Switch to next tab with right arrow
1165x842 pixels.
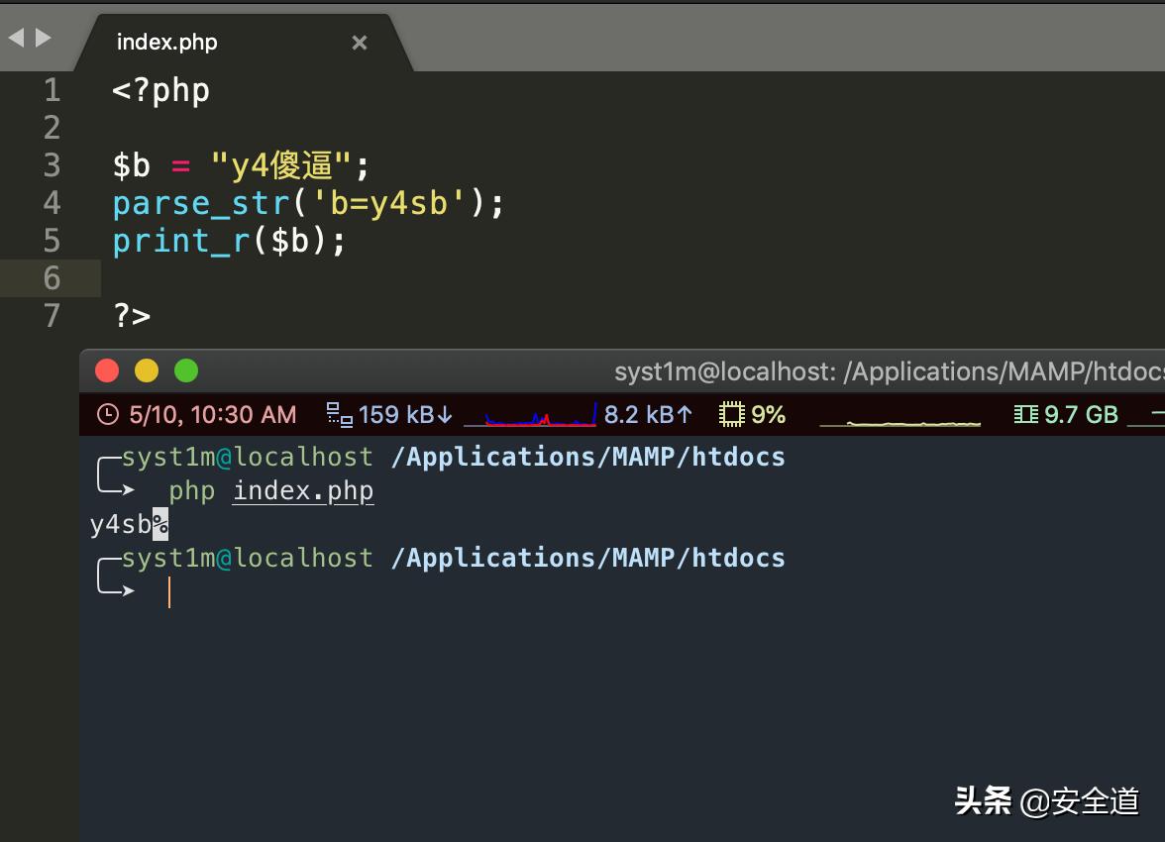(44, 38)
